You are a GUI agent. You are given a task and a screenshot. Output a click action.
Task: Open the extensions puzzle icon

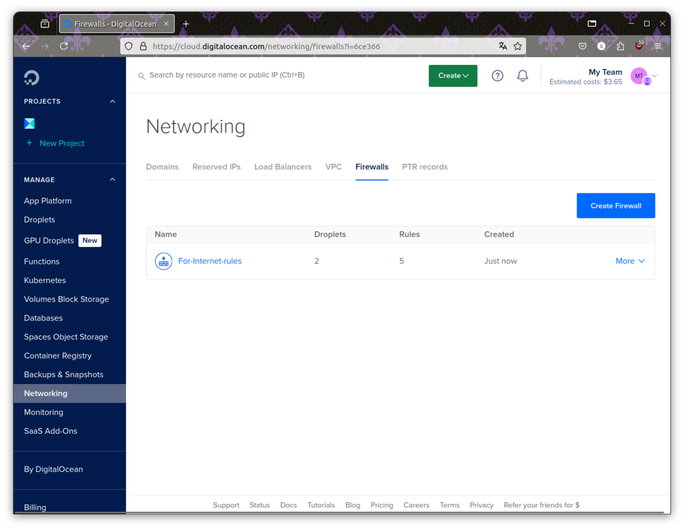point(620,46)
